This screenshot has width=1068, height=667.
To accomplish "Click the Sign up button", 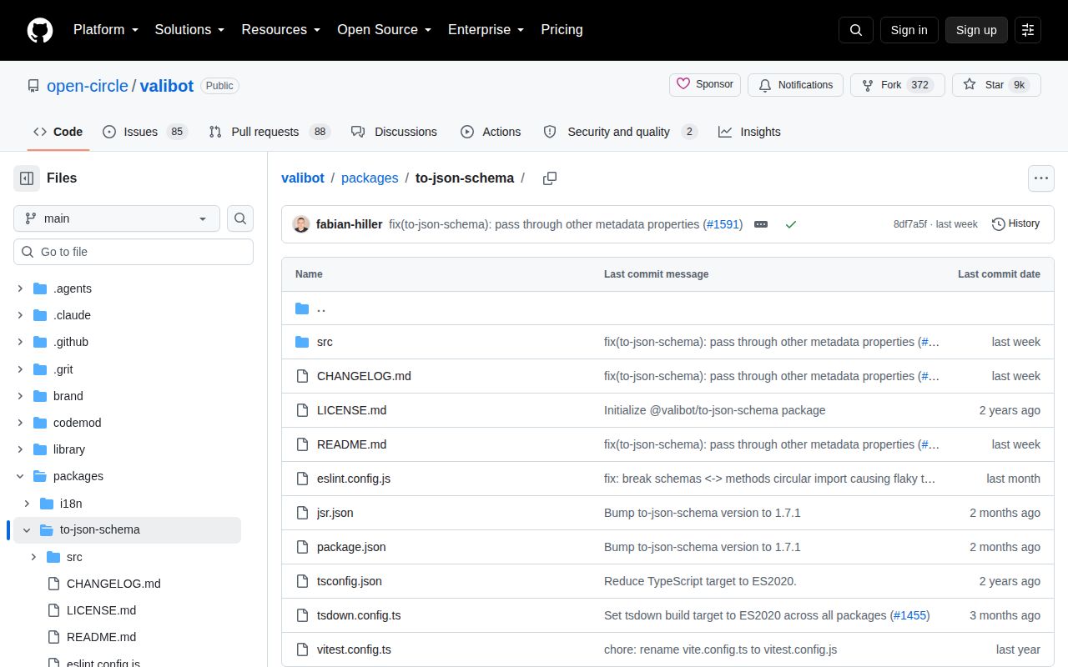I will 976,30.
